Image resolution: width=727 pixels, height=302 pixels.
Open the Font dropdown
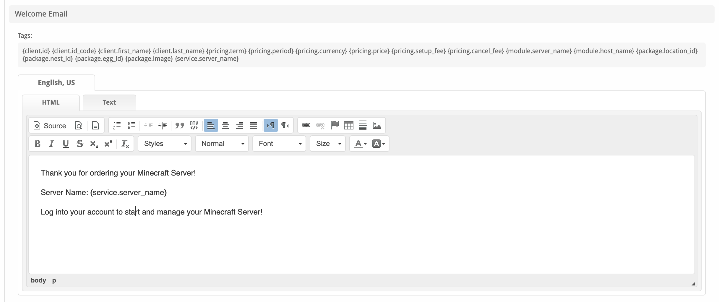[279, 144]
